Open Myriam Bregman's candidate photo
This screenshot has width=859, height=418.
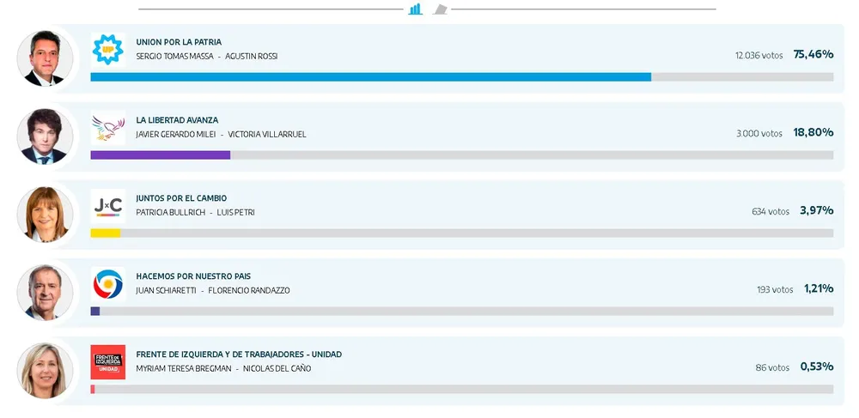pyautogui.click(x=45, y=371)
